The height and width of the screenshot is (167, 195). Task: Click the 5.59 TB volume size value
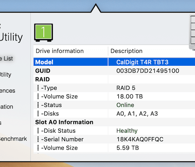[x=128, y=148]
